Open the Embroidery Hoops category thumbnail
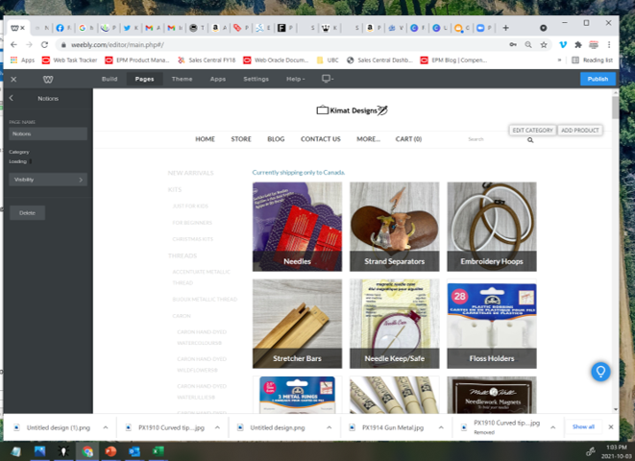This screenshot has height=461, width=635. pos(492,227)
